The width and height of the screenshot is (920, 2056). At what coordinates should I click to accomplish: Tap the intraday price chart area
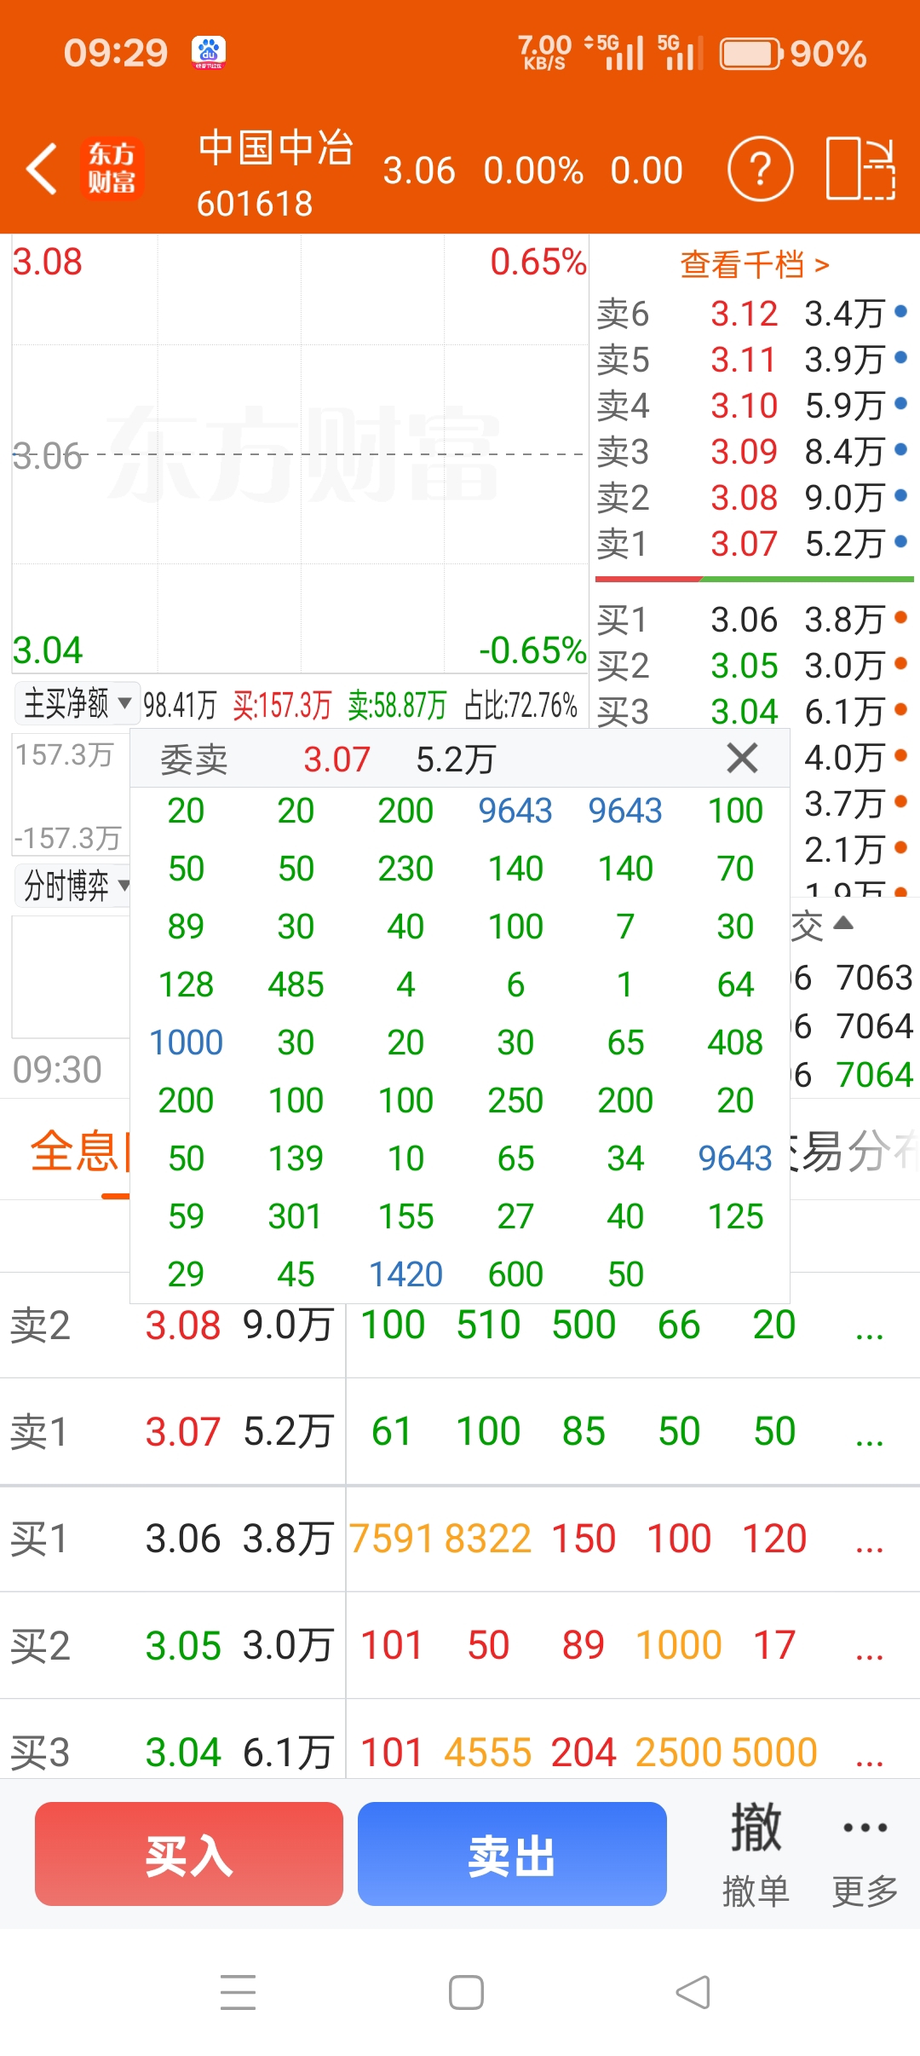click(300, 454)
